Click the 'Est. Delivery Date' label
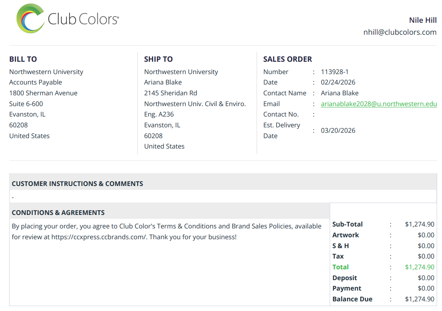The height and width of the screenshot is (311, 442). click(x=281, y=130)
